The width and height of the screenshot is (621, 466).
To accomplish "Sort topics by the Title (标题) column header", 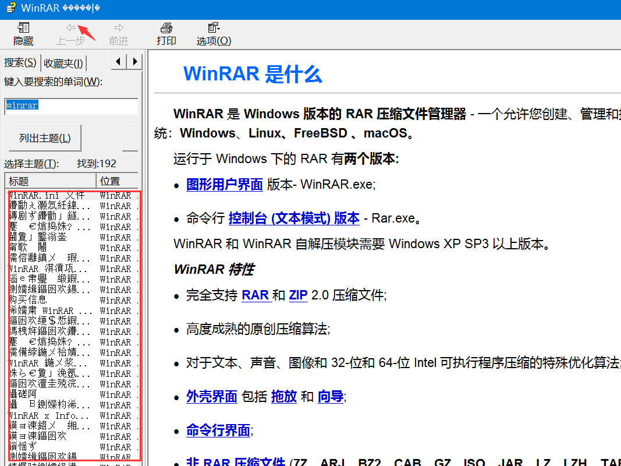I will click(50, 181).
